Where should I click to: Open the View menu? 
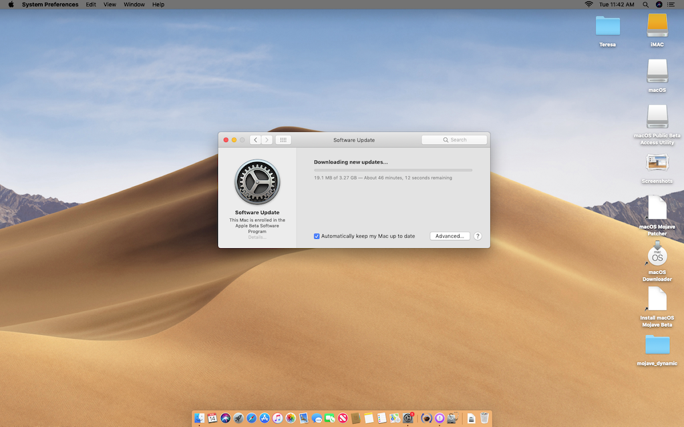(110, 5)
